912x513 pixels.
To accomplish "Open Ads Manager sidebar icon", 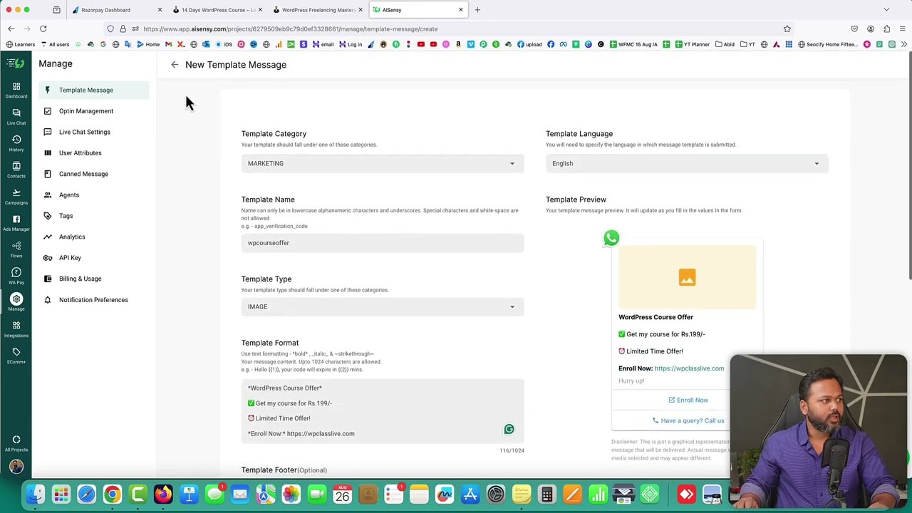I will pos(16,222).
